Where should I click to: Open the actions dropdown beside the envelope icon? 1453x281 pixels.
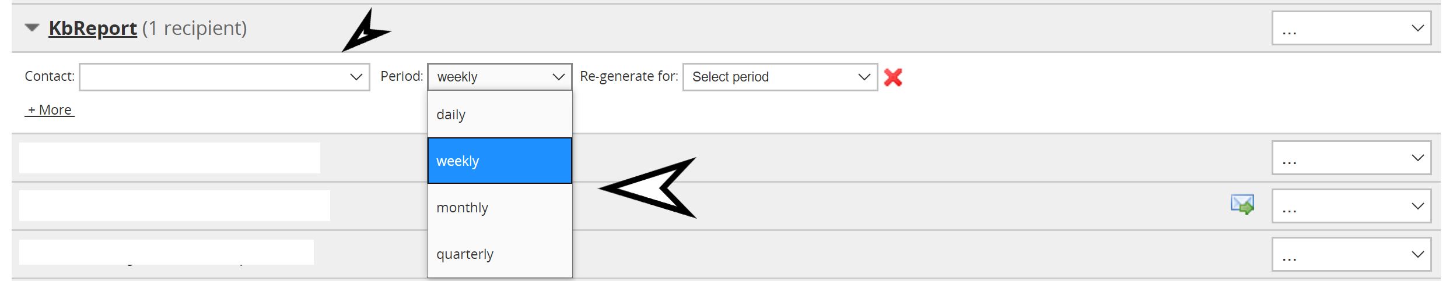point(1351,206)
